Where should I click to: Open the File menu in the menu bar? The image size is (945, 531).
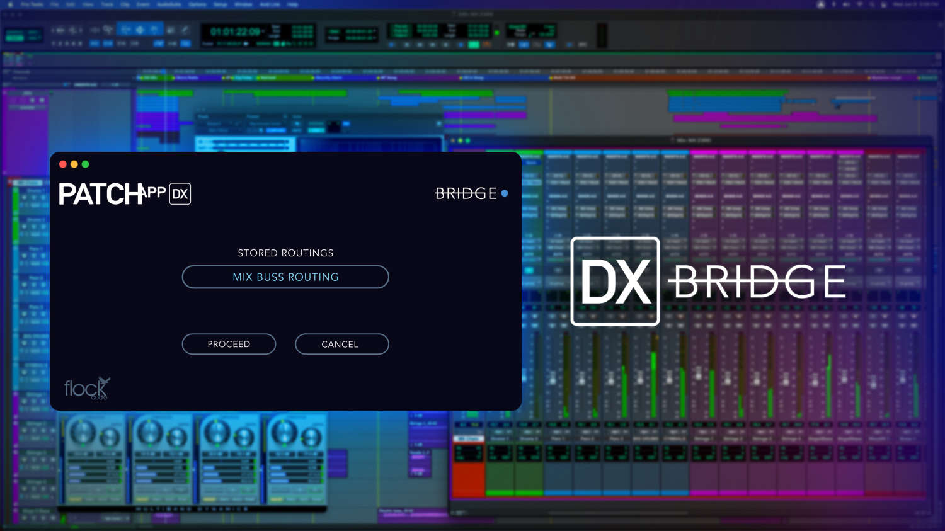(53, 4)
